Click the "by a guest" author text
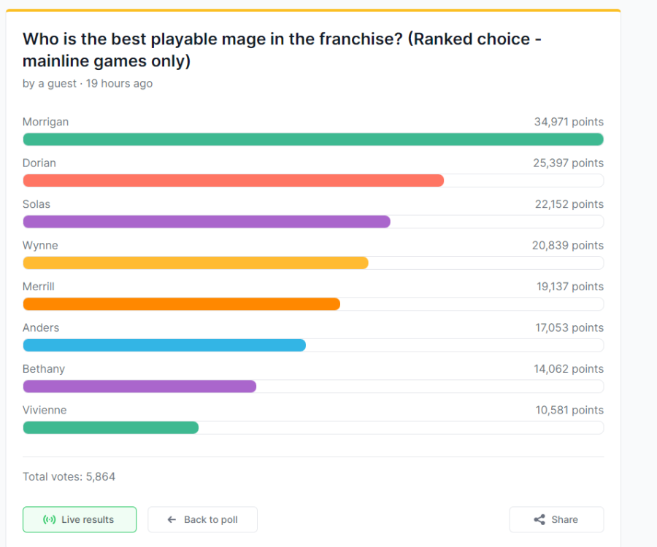 pyautogui.click(x=49, y=84)
